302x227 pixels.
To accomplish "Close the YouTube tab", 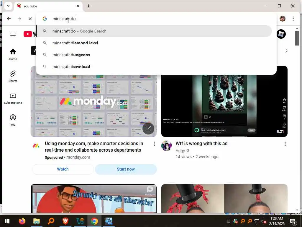I will tap(78, 6).
